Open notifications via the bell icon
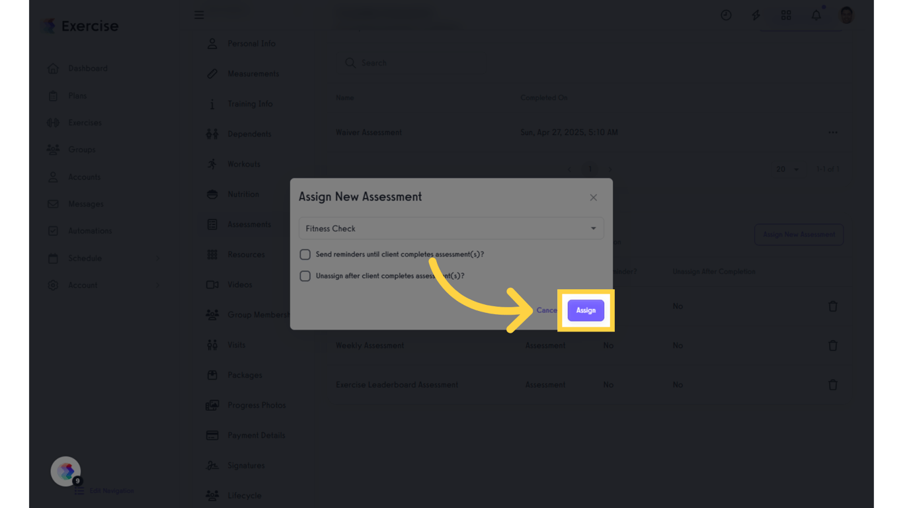This screenshot has width=903, height=508. [x=816, y=15]
